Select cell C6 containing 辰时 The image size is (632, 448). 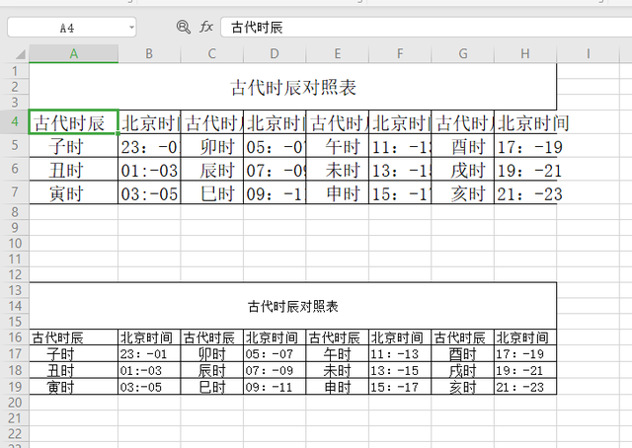coord(212,169)
